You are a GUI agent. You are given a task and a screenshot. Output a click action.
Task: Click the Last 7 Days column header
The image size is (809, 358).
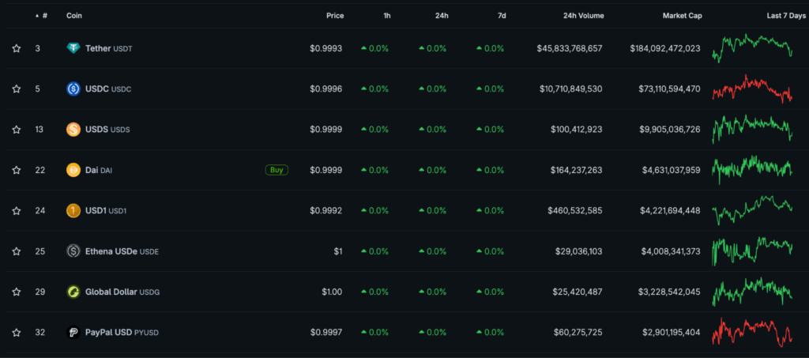point(786,16)
